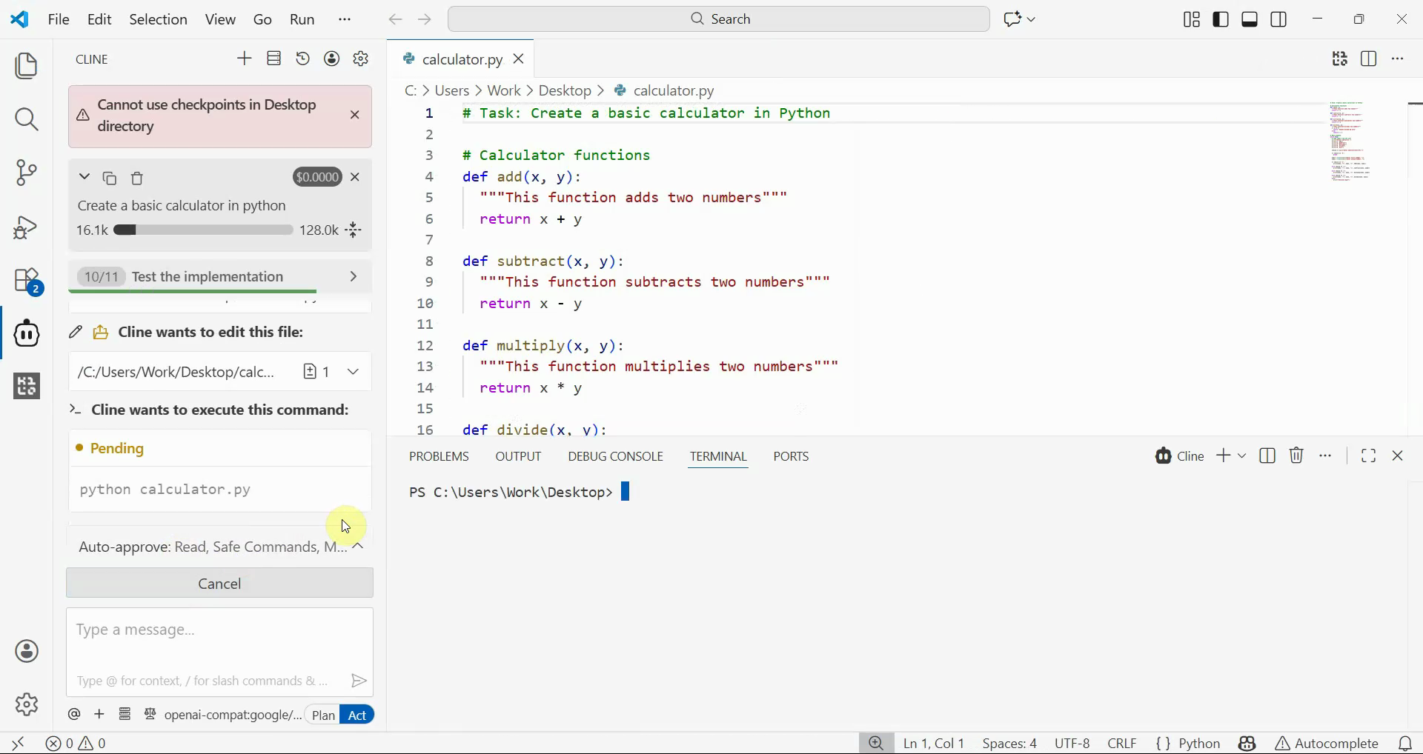Open the Selection menu

[158, 19]
